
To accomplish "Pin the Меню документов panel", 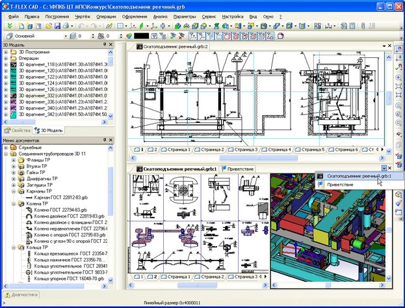I will coord(105,140).
